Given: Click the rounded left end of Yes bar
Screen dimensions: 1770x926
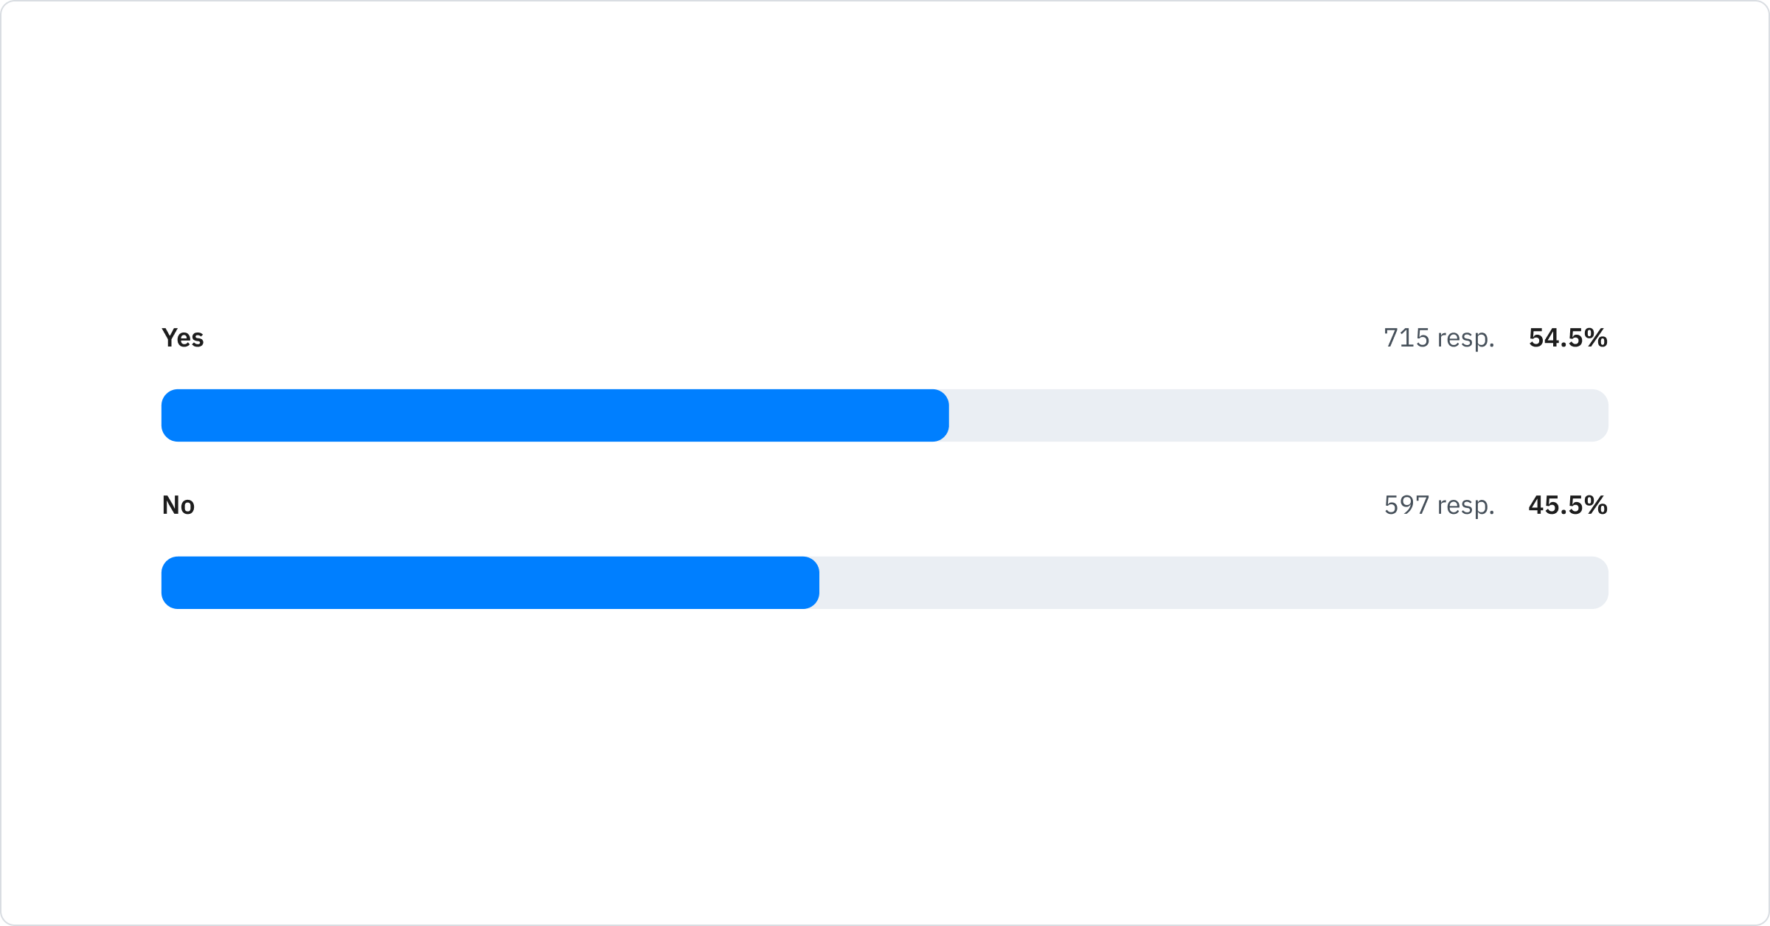Looking at the screenshot, I should click(171, 415).
